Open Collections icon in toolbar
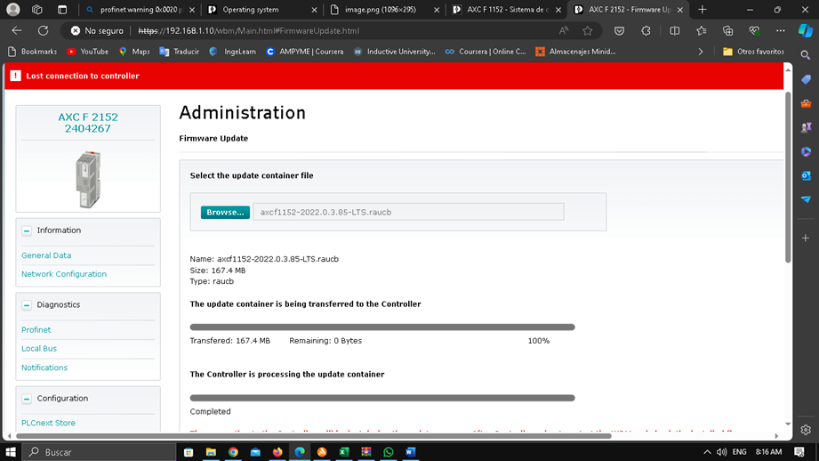The width and height of the screenshot is (819, 461). point(727,31)
